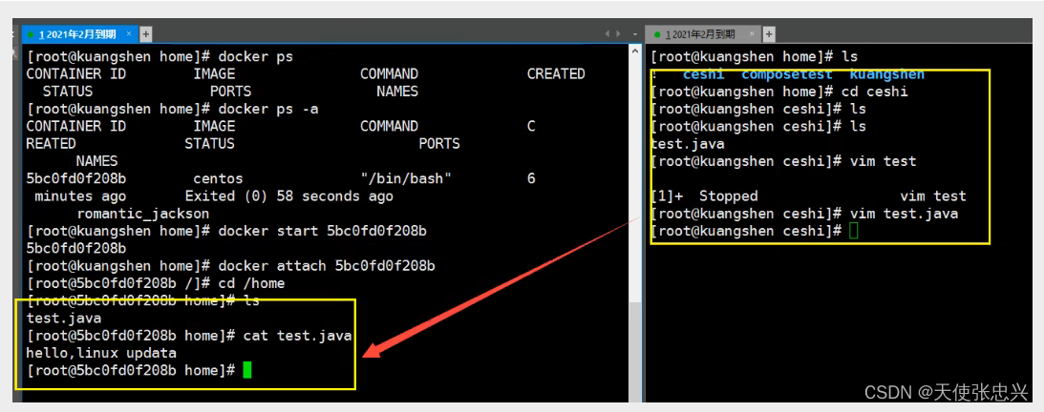Screen dimensions: 1044x412
Task: Click 'Exited (0) 58 seconds ago' status
Action: pyautogui.click(x=289, y=196)
